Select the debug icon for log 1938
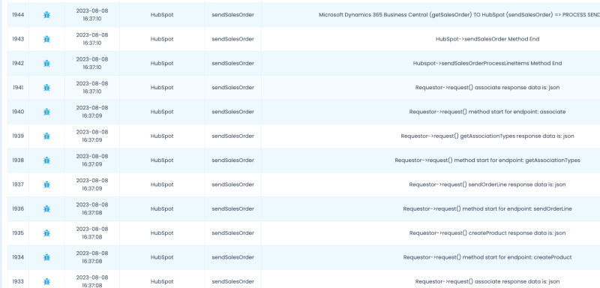Screen dimensions: 600x288 coord(46,160)
